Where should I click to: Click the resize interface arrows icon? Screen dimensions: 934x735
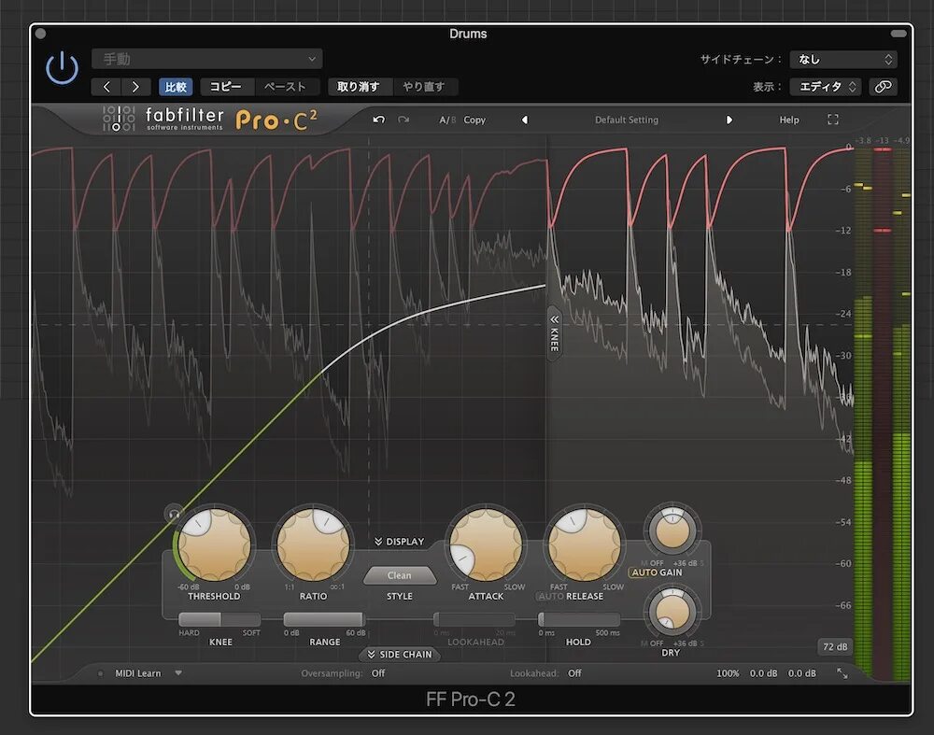click(842, 673)
